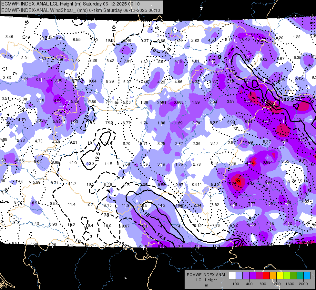Screen dimensions: 316x290
Task: Click the wind shear value 4.70
Action: pos(38,141)
